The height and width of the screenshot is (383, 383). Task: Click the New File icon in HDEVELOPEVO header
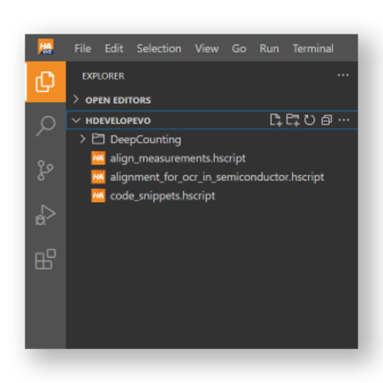point(276,120)
